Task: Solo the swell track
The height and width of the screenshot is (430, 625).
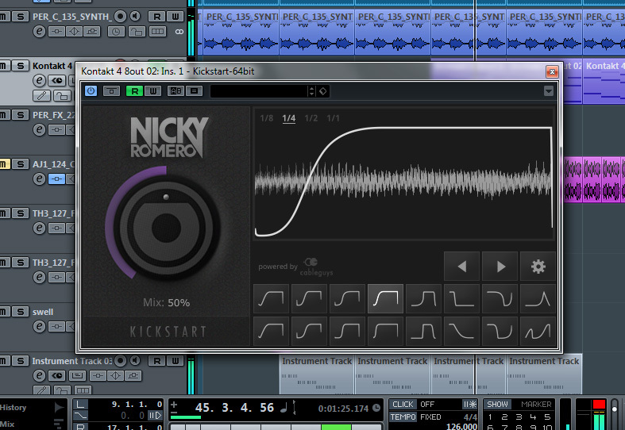Action: click(21, 312)
